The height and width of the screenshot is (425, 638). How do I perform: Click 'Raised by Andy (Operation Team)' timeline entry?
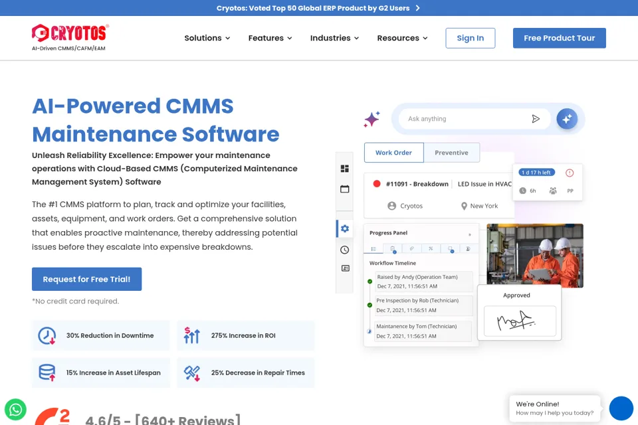423,282
